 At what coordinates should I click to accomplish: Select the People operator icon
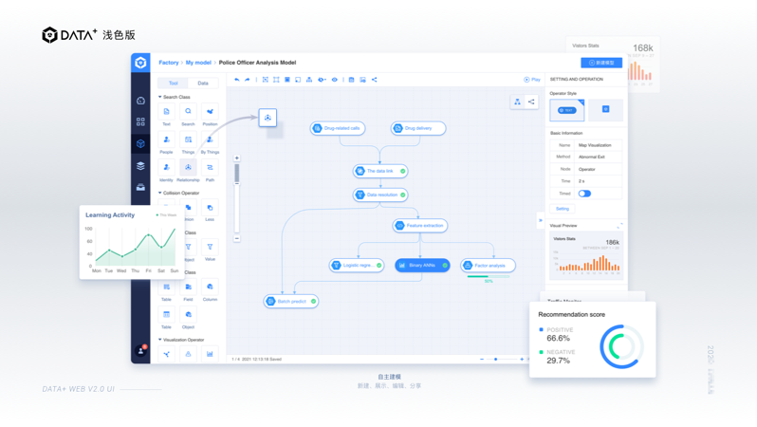167,140
